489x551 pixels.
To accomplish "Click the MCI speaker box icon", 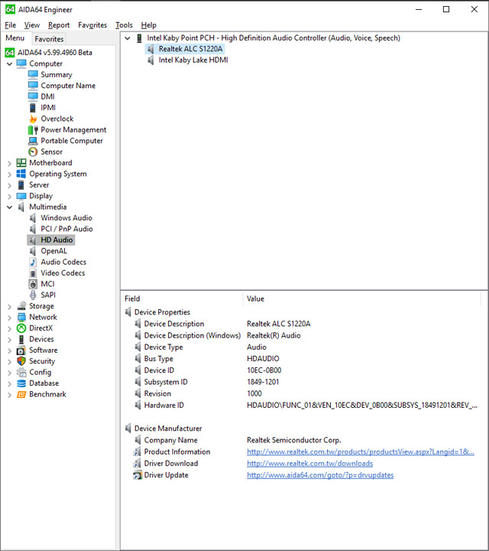I will point(33,284).
